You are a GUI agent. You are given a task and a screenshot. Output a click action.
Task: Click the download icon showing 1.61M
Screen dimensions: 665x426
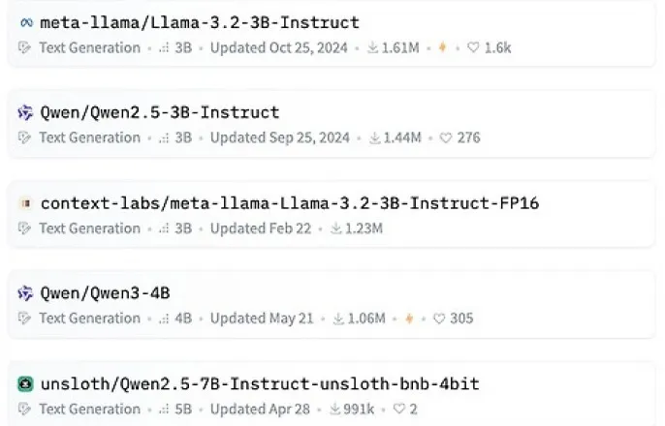pos(372,47)
